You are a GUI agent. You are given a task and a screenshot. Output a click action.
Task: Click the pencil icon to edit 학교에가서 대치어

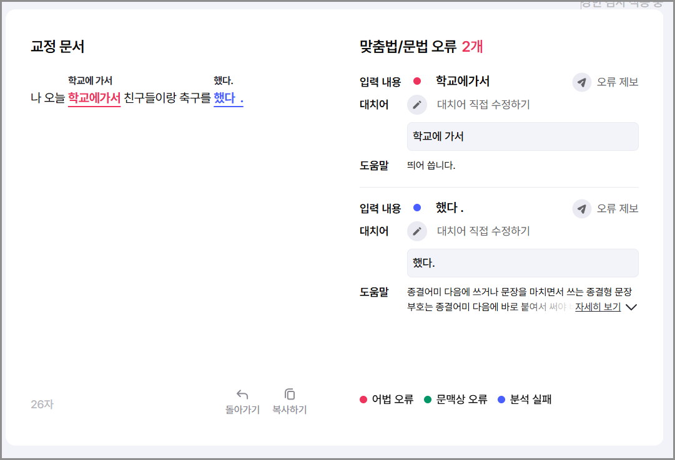point(417,105)
